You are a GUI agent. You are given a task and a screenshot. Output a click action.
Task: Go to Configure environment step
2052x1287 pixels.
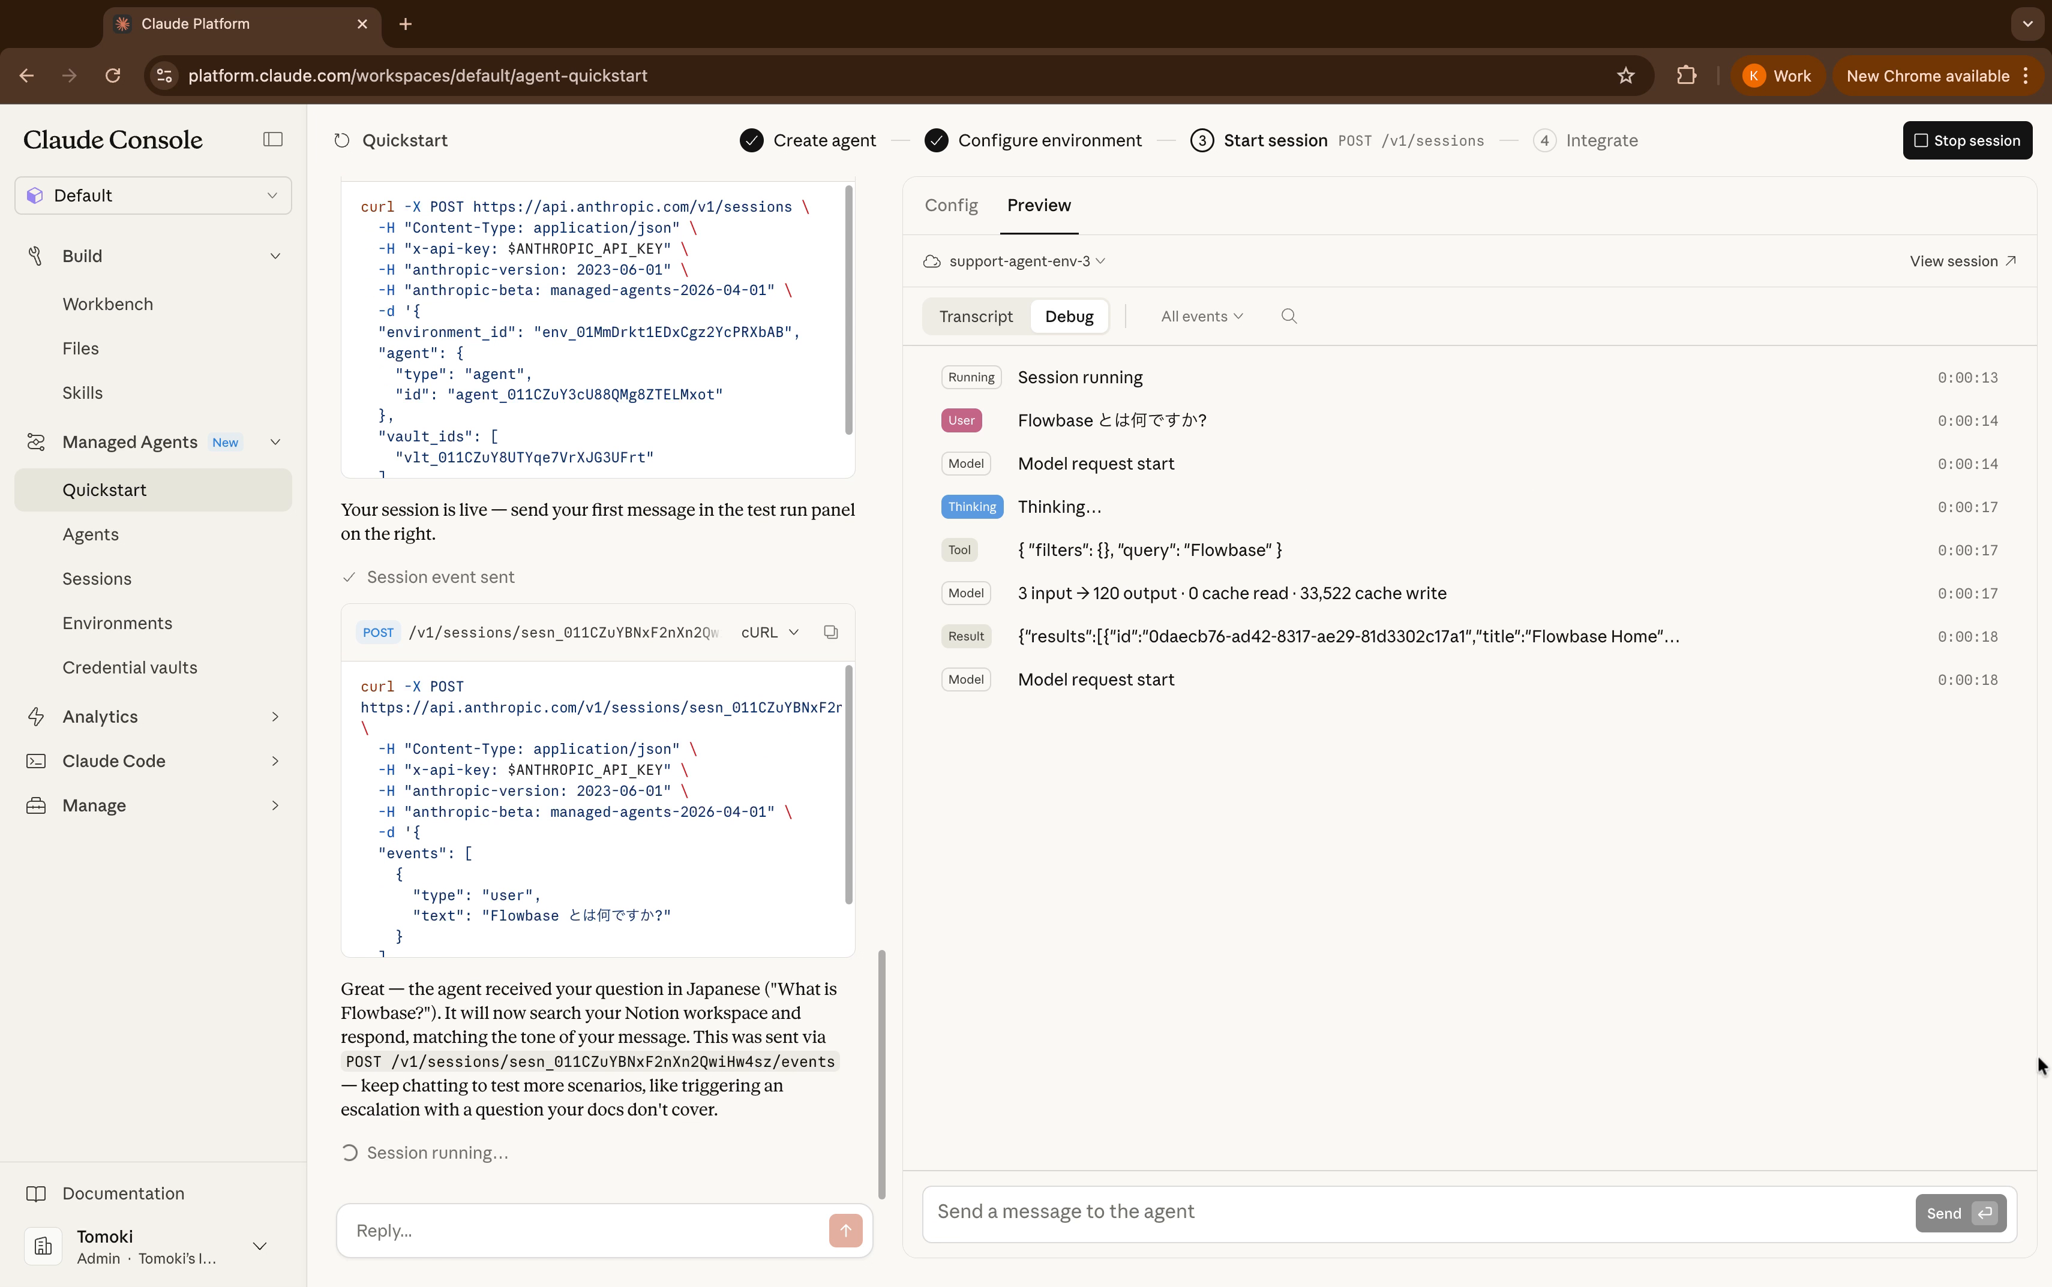pos(1033,140)
